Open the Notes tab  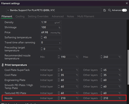click(x=70, y=16)
